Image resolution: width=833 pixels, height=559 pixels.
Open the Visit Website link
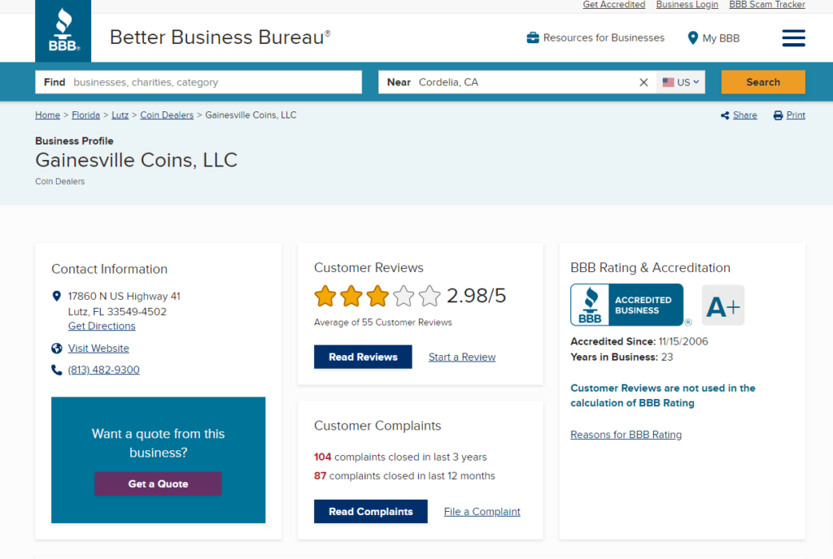click(98, 349)
